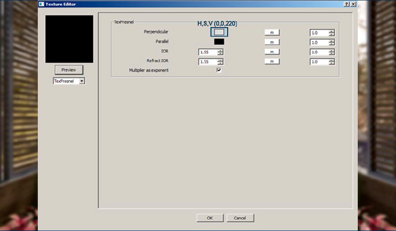The image size is (396, 231).
Task: Close the Texture Editor window
Action: pyautogui.click(x=353, y=4)
